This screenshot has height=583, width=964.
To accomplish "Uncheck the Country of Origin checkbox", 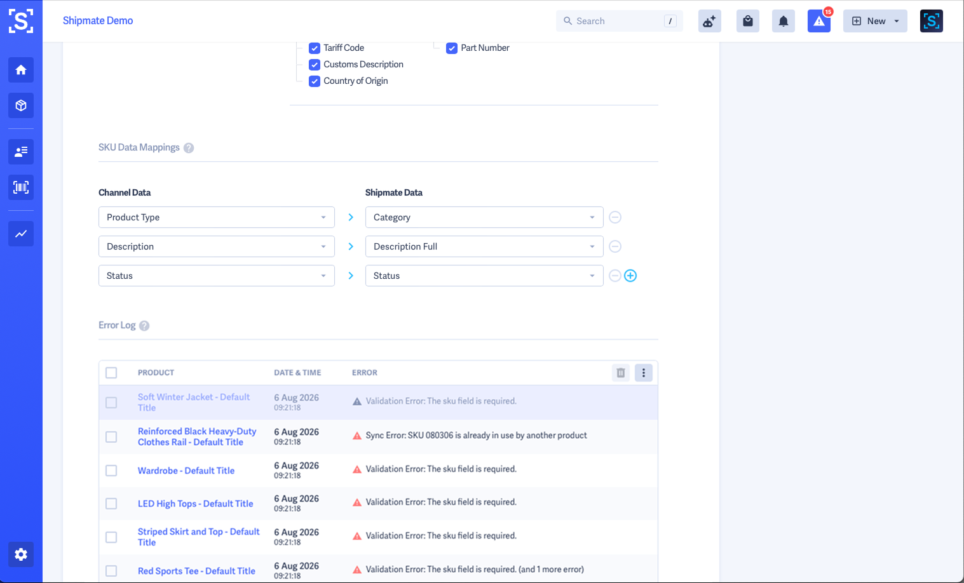I will point(315,81).
